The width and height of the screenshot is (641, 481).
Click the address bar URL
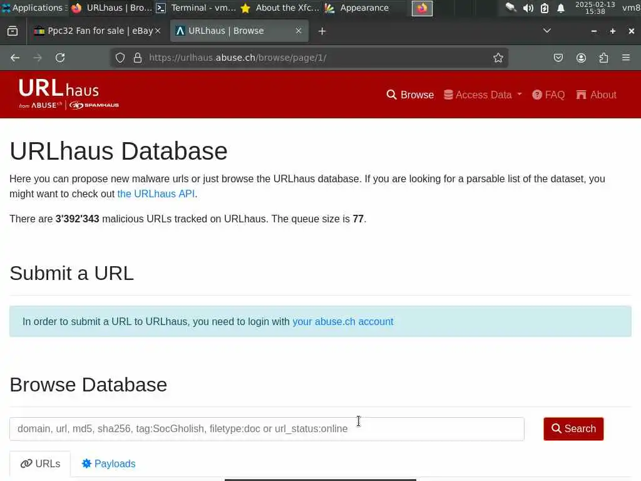pyautogui.click(x=237, y=58)
